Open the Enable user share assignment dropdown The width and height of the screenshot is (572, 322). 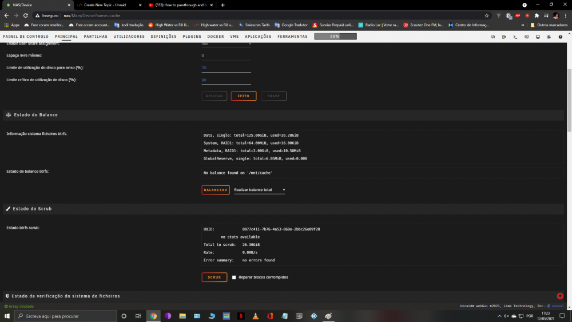226,44
